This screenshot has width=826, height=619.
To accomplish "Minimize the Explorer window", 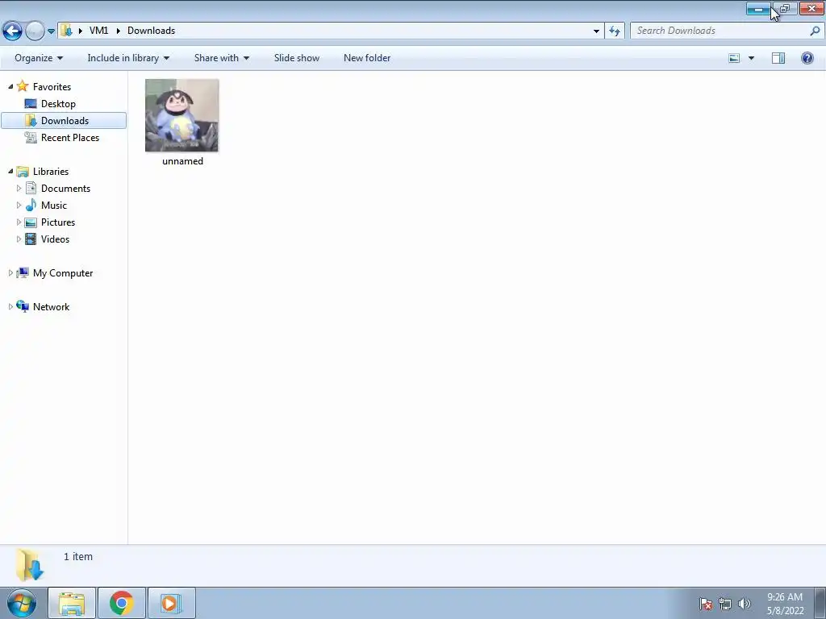I will (x=758, y=9).
